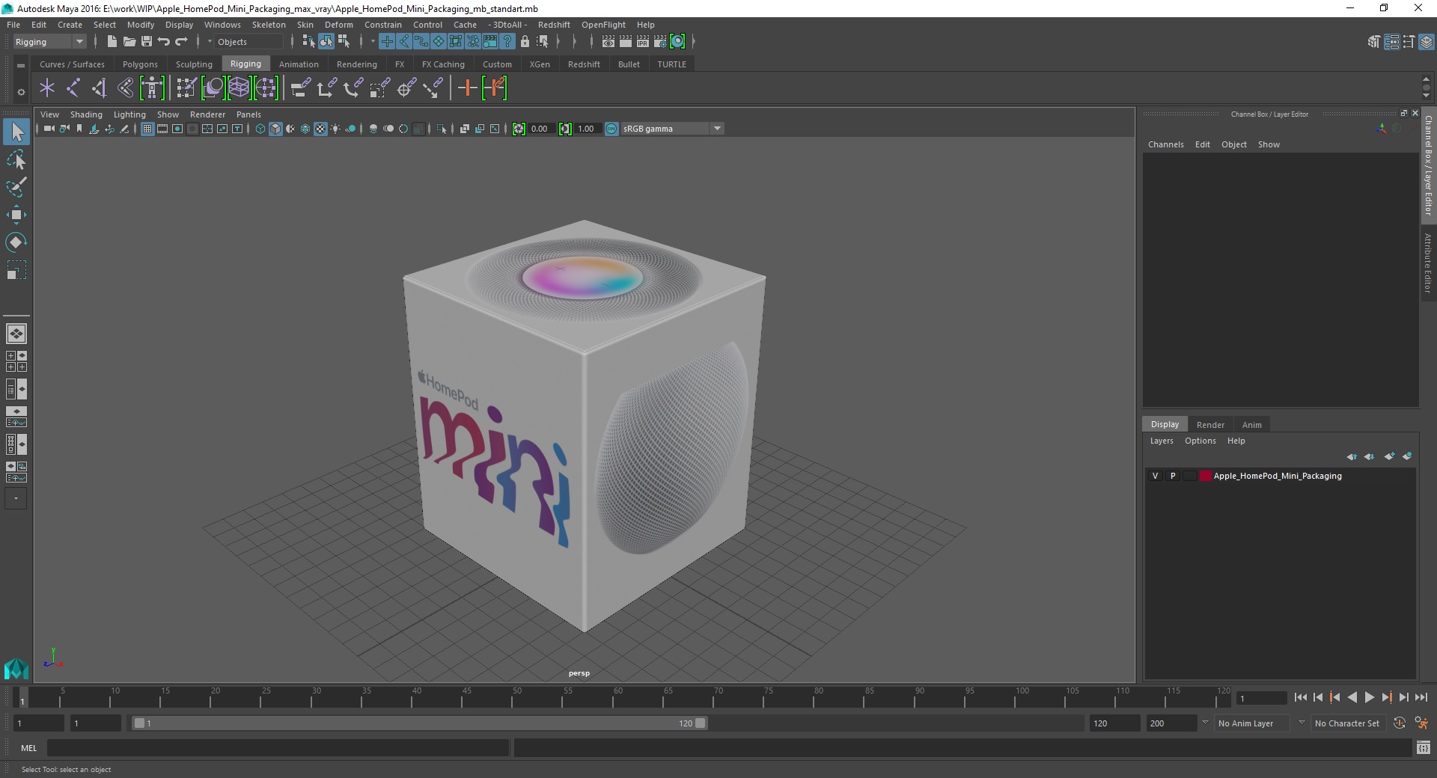
Task: Apply Pole Vector constraint from shelf
Action: click(x=433, y=88)
